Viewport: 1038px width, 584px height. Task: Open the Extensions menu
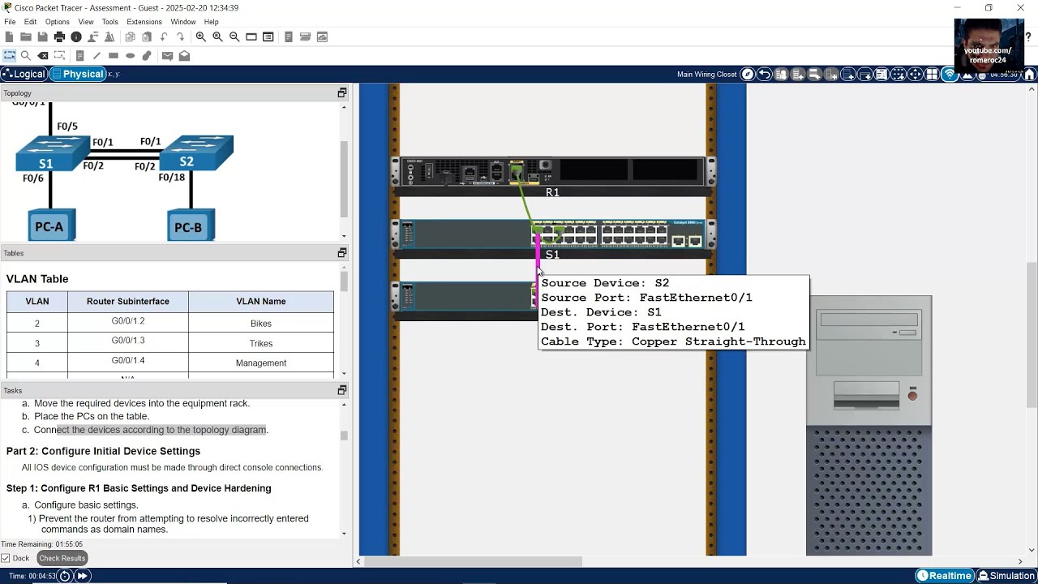[x=144, y=22]
